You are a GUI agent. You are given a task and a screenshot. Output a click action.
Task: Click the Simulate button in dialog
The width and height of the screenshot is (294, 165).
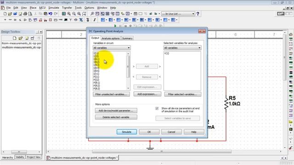click(127, 132)
